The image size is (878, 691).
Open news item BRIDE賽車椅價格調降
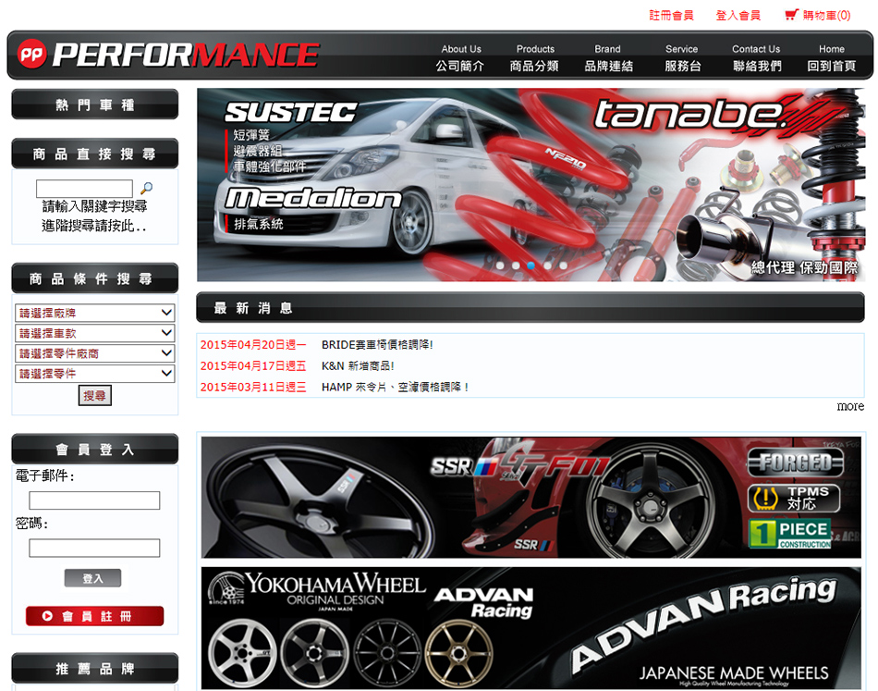[x=377, y=345]
